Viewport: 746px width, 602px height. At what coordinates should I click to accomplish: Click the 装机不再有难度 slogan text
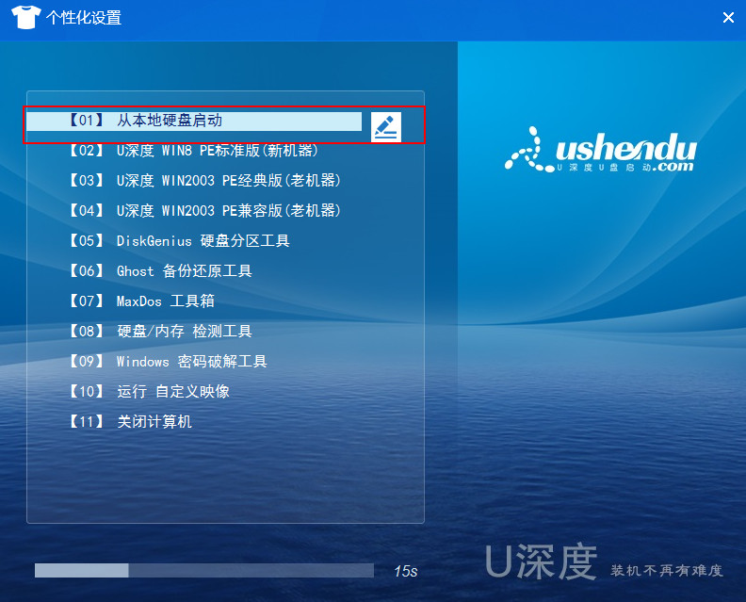[x=667, y=570]
